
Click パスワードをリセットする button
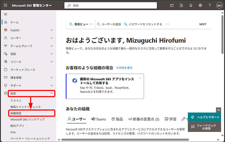tap(143, 24)
